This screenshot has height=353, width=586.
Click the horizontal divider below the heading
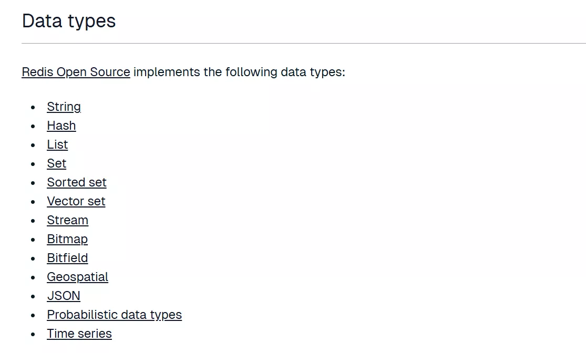303,43
